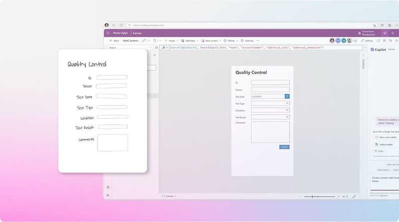Adjust the canvas zoom slider
This screenshot has height=222, width=399.
tap(320, 196)
